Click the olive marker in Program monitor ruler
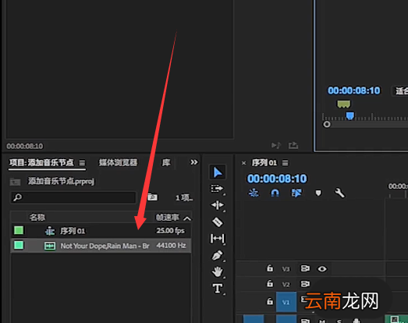Viewport: 408px width, 323px height. pyautogui.click(x=344, y=104)
